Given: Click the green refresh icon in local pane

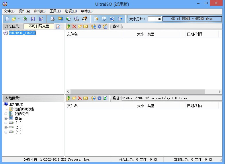Looking at the screenshot, I should coord(105,98).
